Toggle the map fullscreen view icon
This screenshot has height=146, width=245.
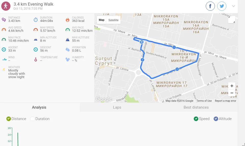[232, 20]
